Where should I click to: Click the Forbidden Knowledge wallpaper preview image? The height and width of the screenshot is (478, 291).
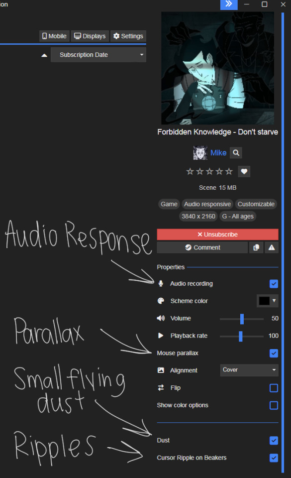pos(218,68)
